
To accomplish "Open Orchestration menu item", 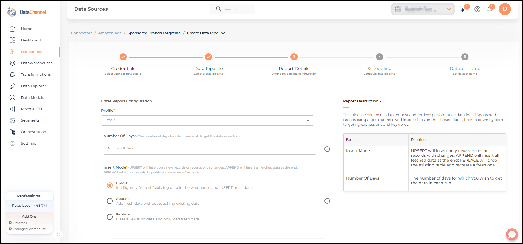I will pos(33,132).
